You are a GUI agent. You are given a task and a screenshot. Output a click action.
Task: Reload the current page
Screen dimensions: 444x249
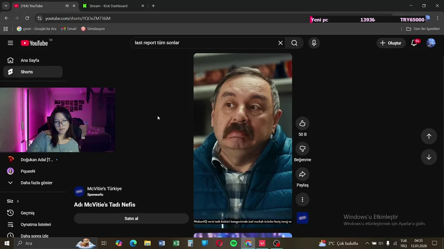[27, 18]
